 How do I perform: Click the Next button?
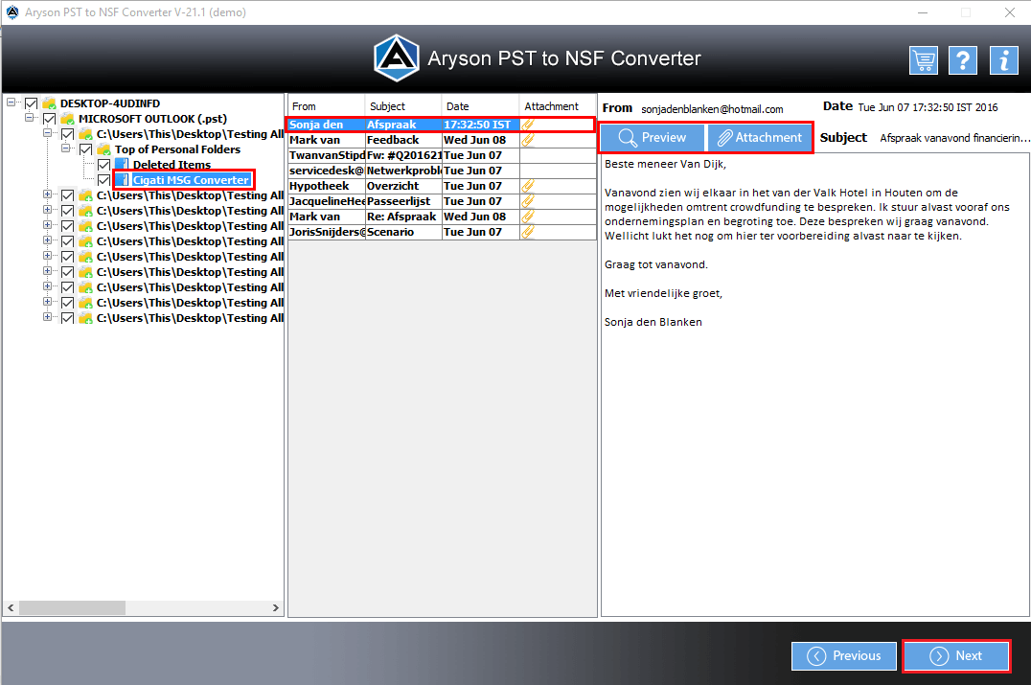click(956, 656)
